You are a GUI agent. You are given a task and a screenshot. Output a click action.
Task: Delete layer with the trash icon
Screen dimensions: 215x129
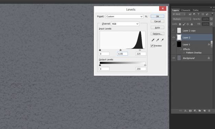[209, 111]
